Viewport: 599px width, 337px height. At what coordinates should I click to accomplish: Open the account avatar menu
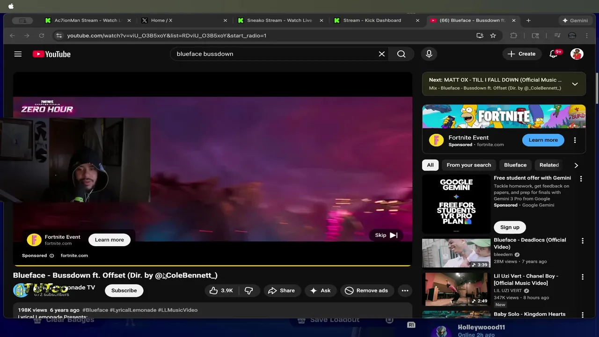click(577, 54)
